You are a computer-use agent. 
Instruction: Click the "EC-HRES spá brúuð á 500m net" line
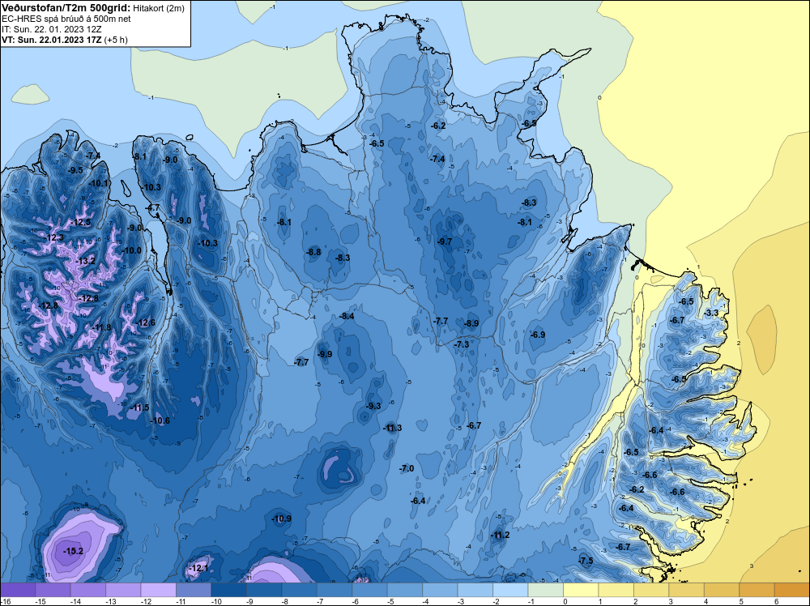66,19
